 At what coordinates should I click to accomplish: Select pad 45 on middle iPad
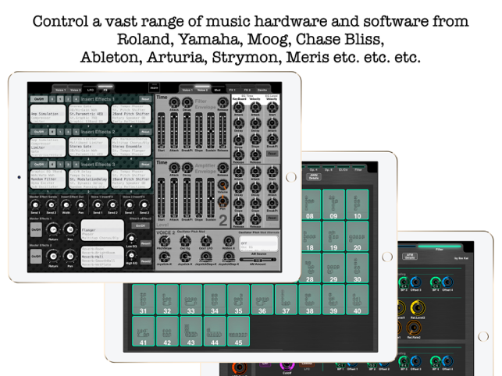pos(238,332)
